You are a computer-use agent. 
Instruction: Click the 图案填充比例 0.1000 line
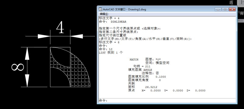147,77
